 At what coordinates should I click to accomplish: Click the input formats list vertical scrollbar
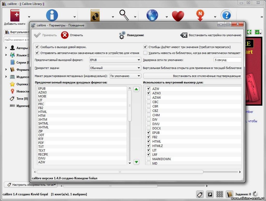coord(130,106)
